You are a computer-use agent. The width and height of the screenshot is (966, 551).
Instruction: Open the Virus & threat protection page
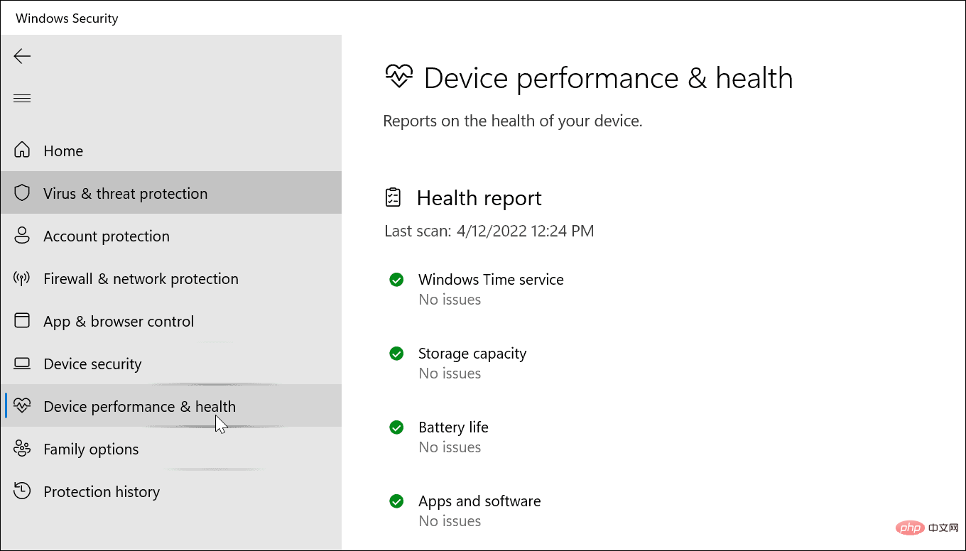(x=125, y=192)
